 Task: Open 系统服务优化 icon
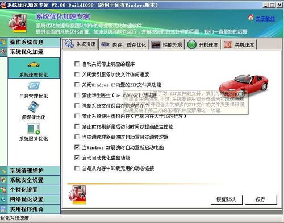34,129
